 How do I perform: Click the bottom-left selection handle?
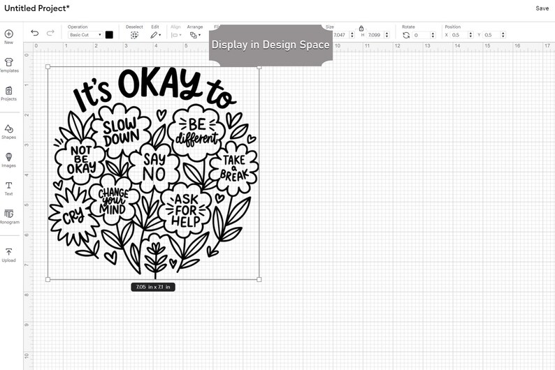48,279
